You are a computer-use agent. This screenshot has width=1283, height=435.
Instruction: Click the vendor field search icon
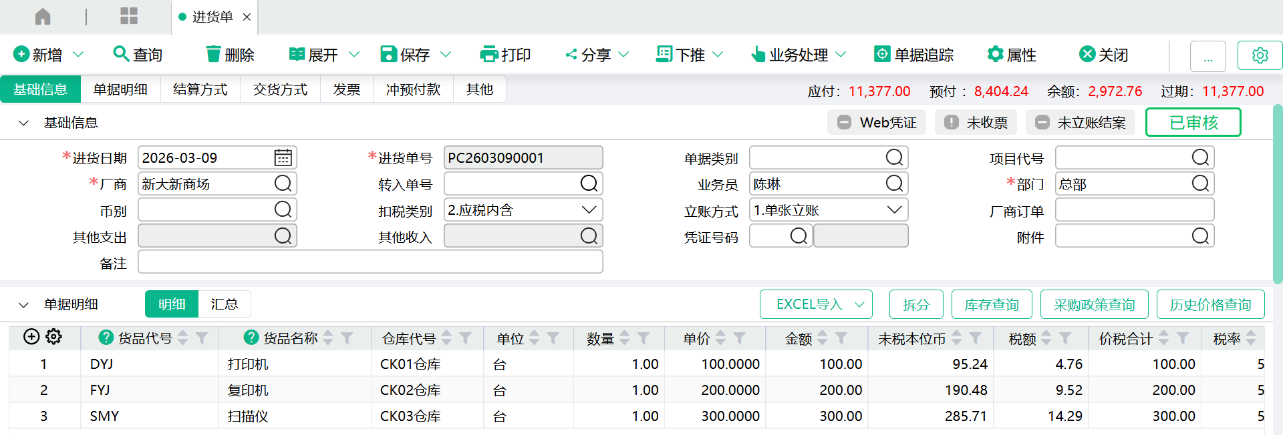coord(283,184)
